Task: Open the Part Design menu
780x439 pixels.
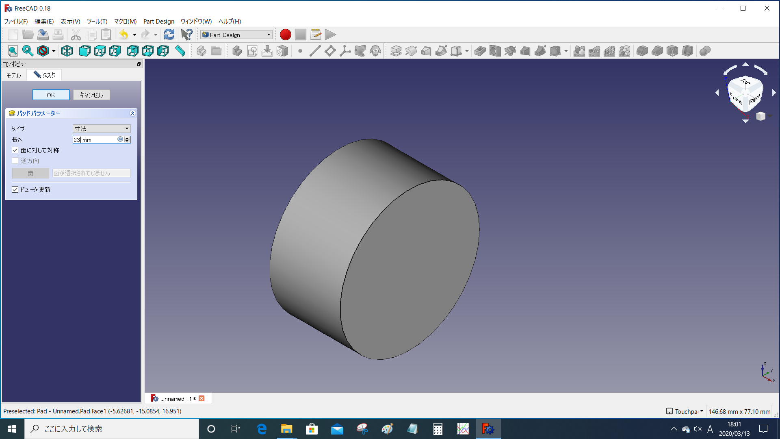Action: point(159,21)
